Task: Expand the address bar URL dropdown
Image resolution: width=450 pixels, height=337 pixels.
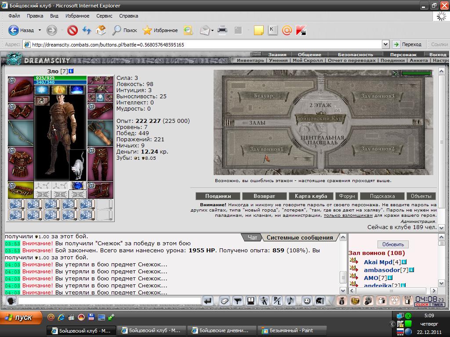Action: point(385,44)
